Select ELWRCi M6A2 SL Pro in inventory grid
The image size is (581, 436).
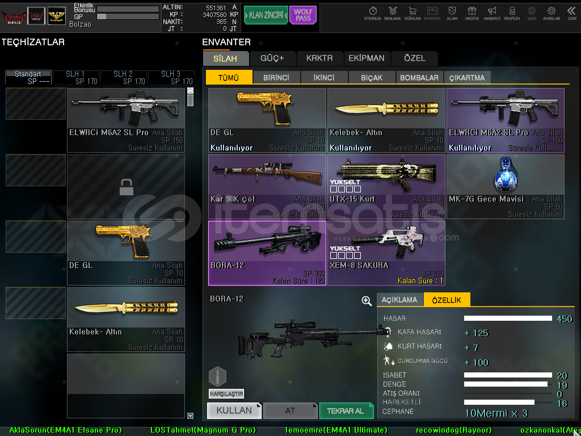(x=506, y=120)
